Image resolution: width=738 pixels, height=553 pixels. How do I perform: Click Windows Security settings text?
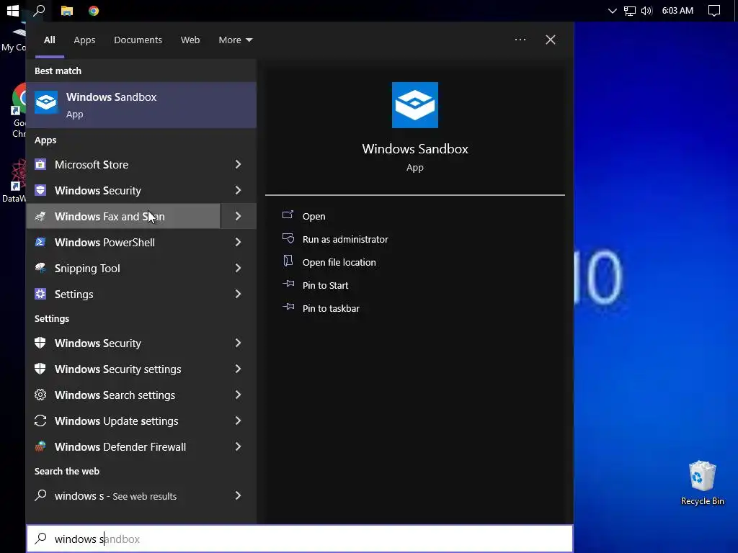117,369
